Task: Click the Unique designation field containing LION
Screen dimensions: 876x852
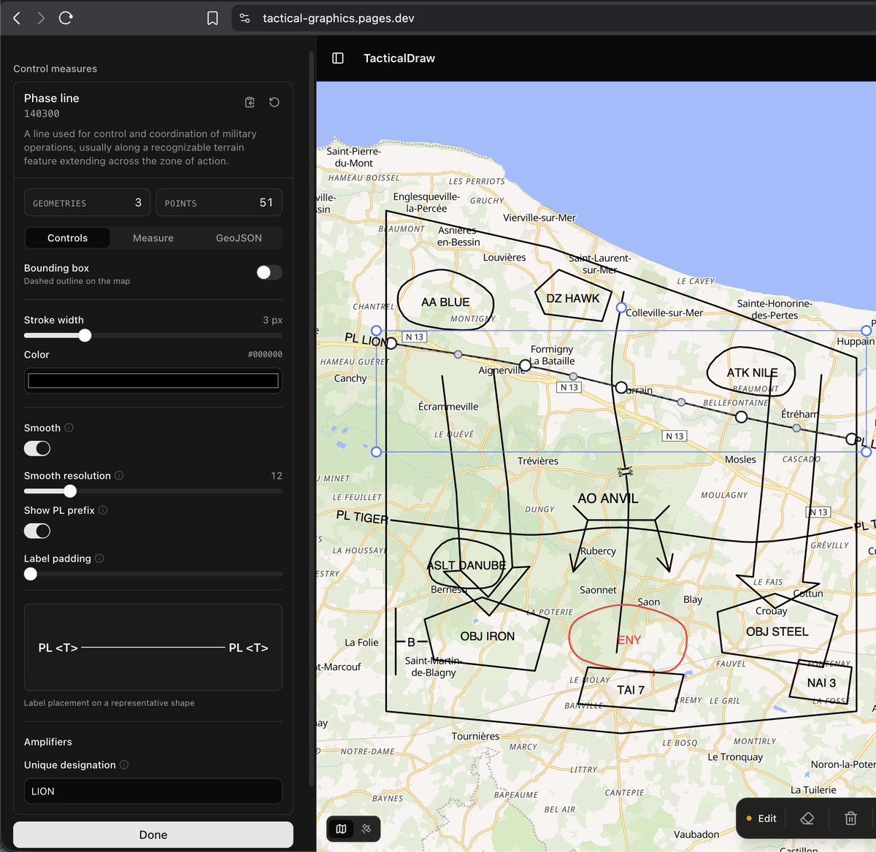Action: pyautogui.click(x=153, y=791)
